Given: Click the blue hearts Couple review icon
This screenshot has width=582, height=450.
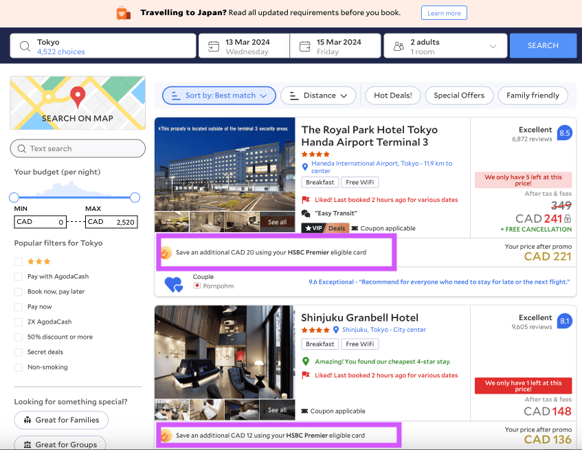Looking at the screenshot, I should [173, 284].
